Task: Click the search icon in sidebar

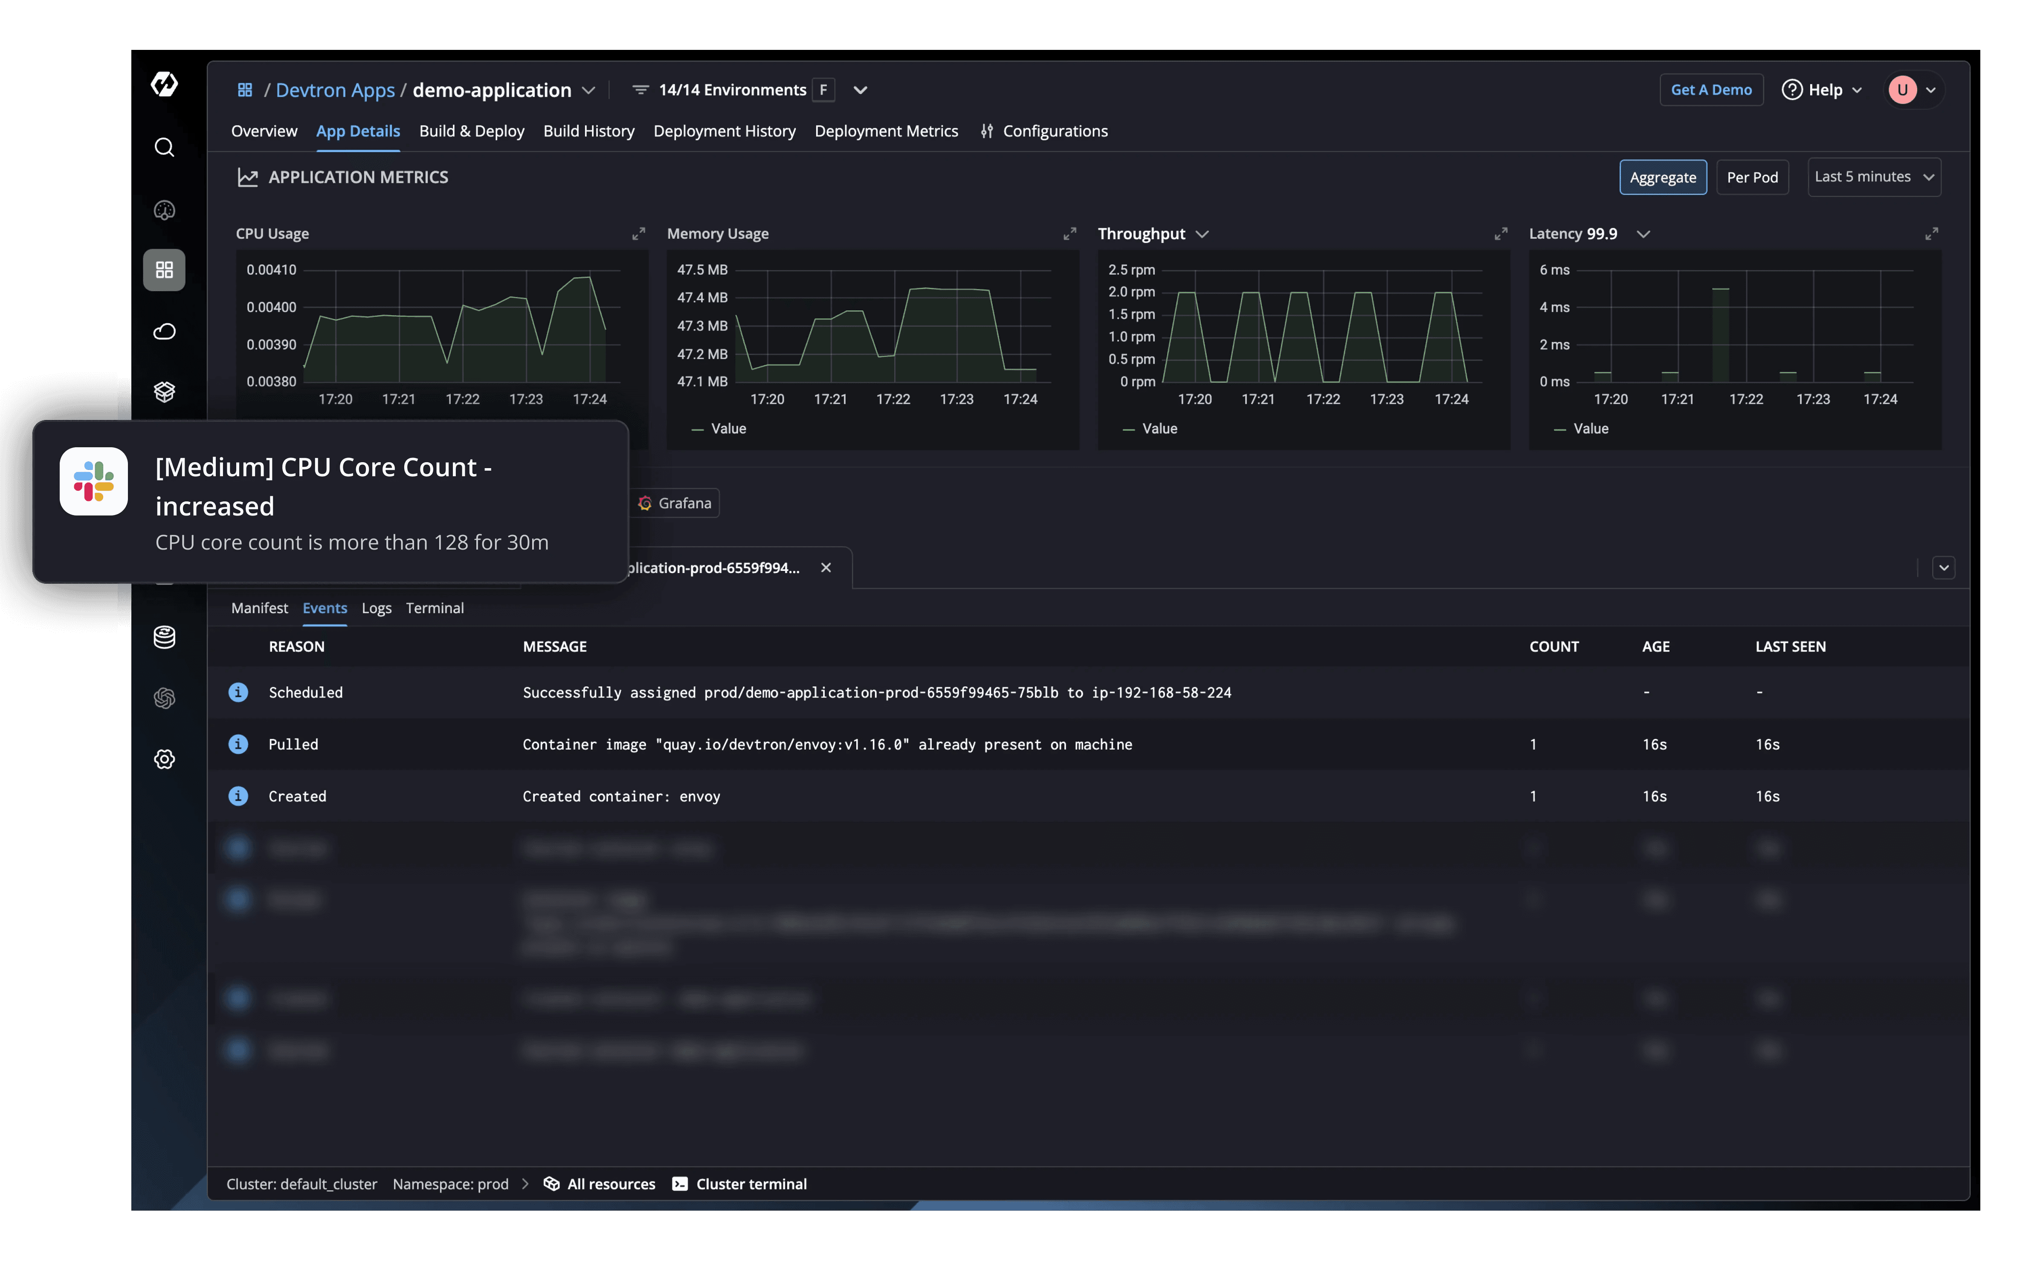Action: point(164,148)
